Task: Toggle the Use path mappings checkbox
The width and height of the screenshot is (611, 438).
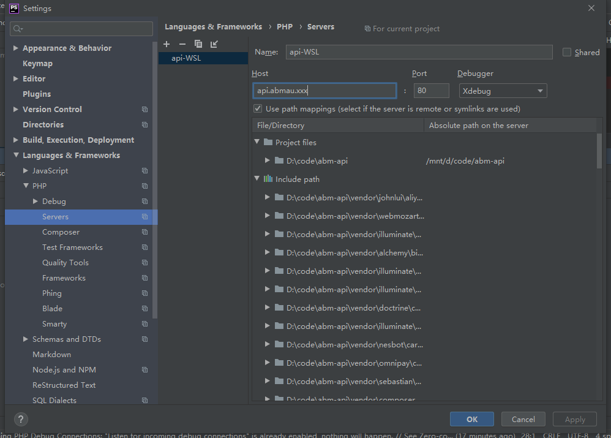Action: click(x=258, y=108)
